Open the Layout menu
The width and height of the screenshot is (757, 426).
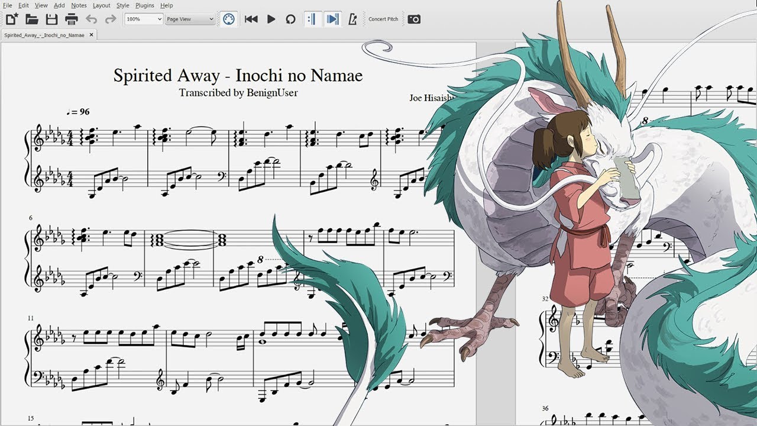click(102, 5)
